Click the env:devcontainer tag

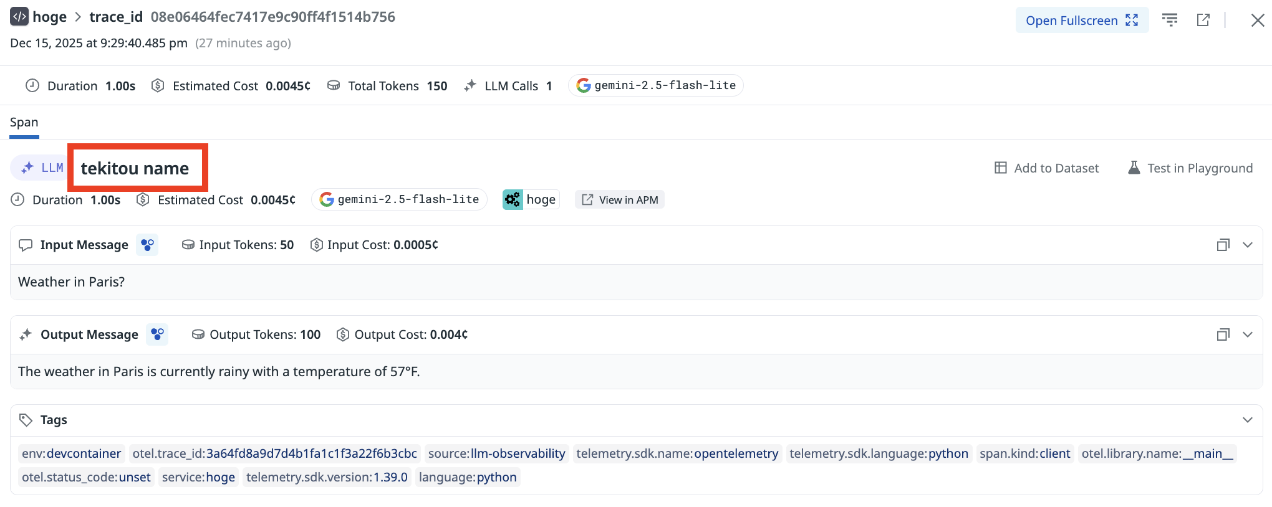tap(71, 453)
